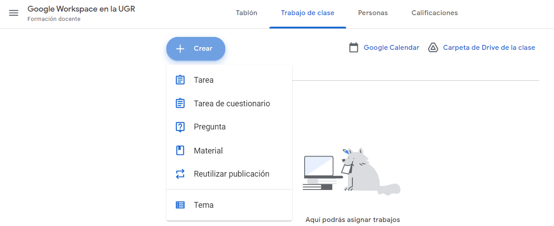Click the Material bookmark icon

[x=180, y=150]
